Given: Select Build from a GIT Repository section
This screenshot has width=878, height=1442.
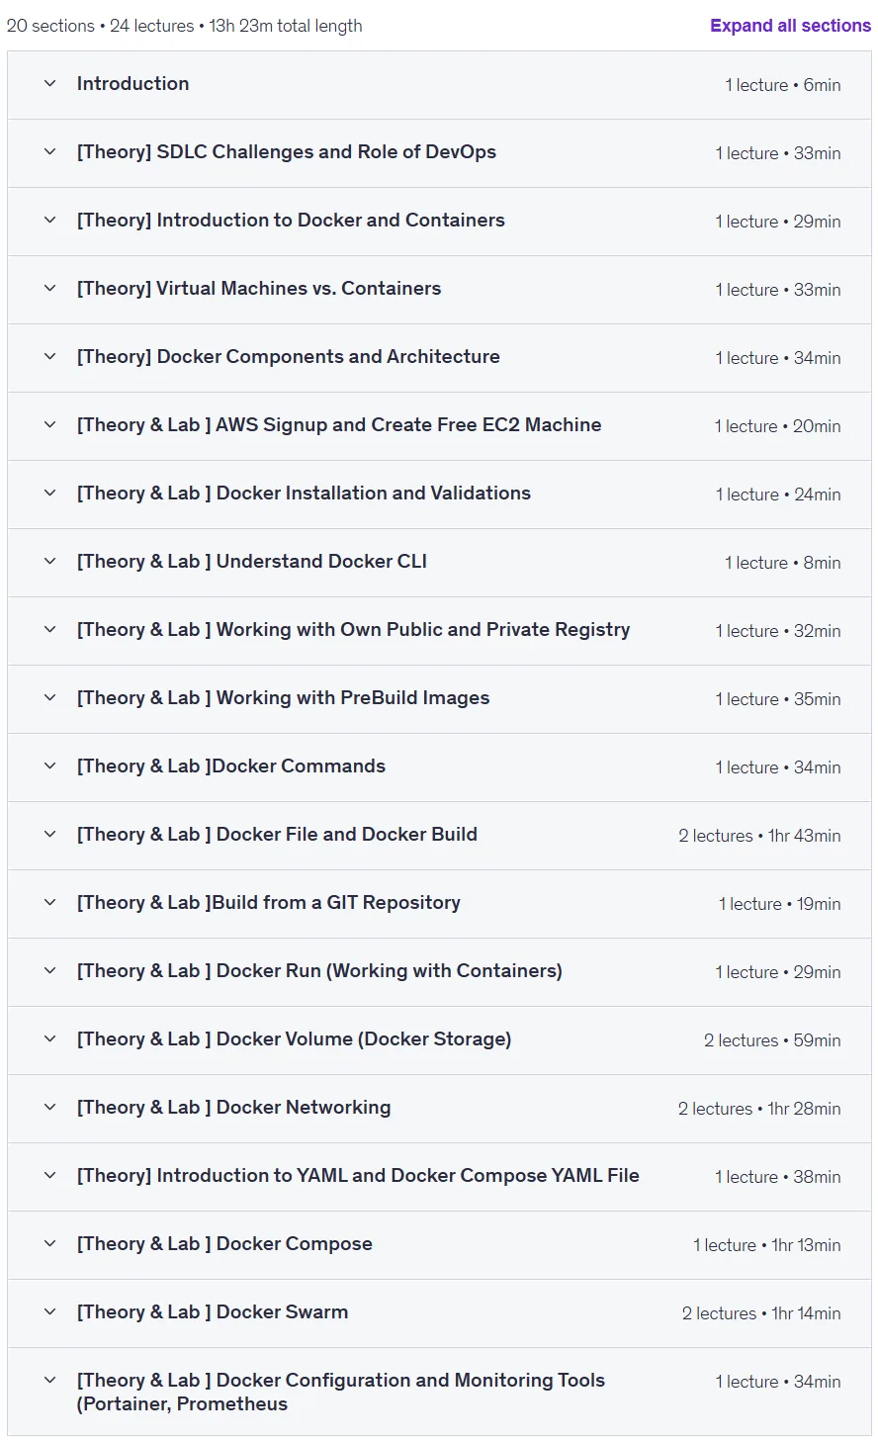Looking at the screenshot, I should point(439,904).
